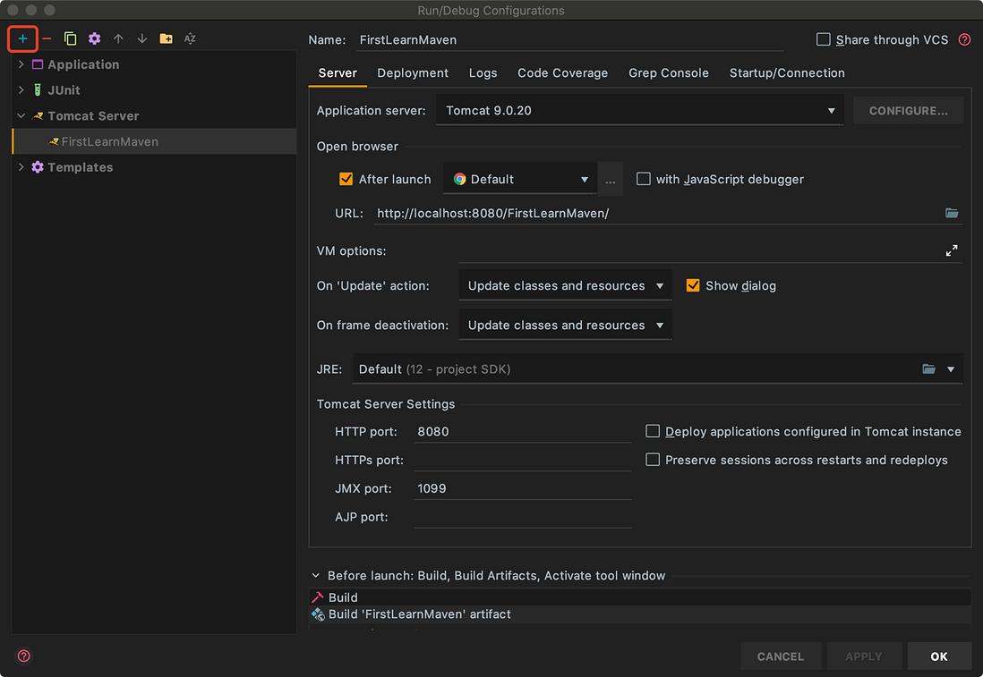This screenshot has width=983, height=677.
Task: Switch to the Logs tab
Action: 483,73
